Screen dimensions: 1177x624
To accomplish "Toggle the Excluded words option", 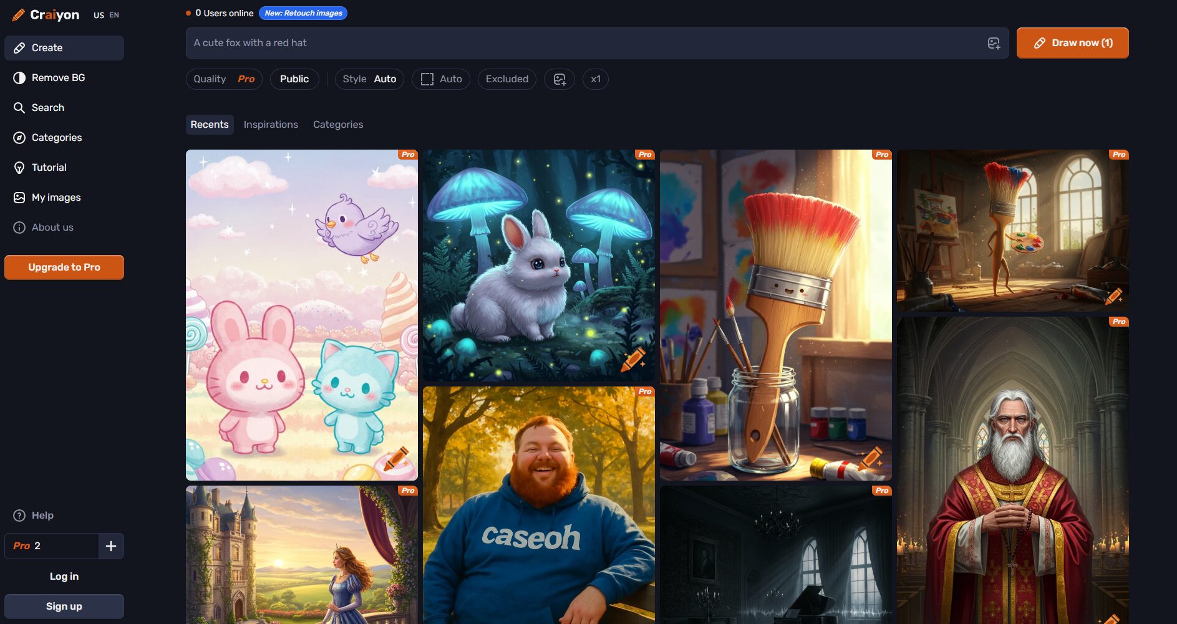I will coord(506,79).
